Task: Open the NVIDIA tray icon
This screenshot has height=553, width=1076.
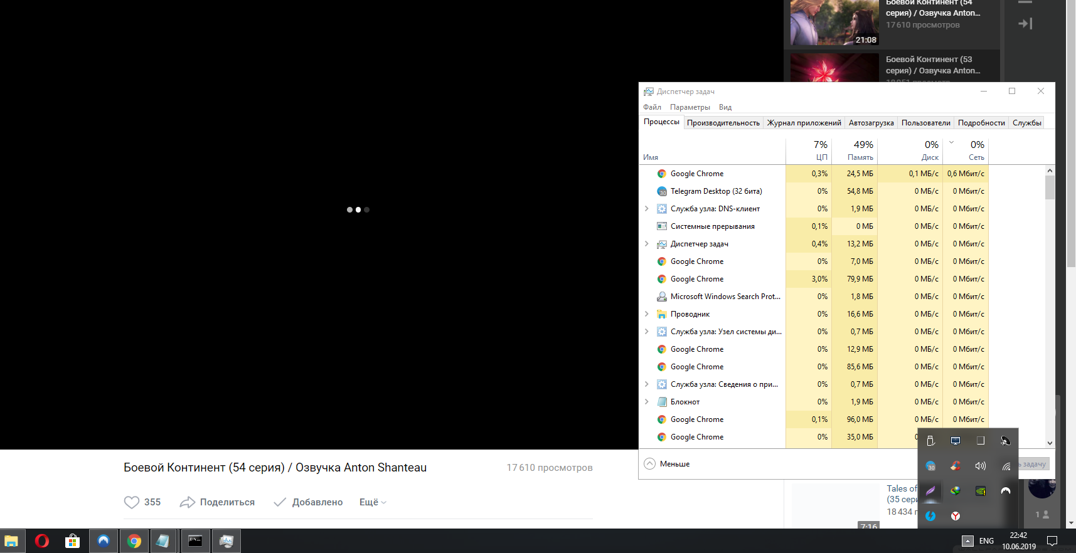Action: pyautogui.click(x=980, y=491)
